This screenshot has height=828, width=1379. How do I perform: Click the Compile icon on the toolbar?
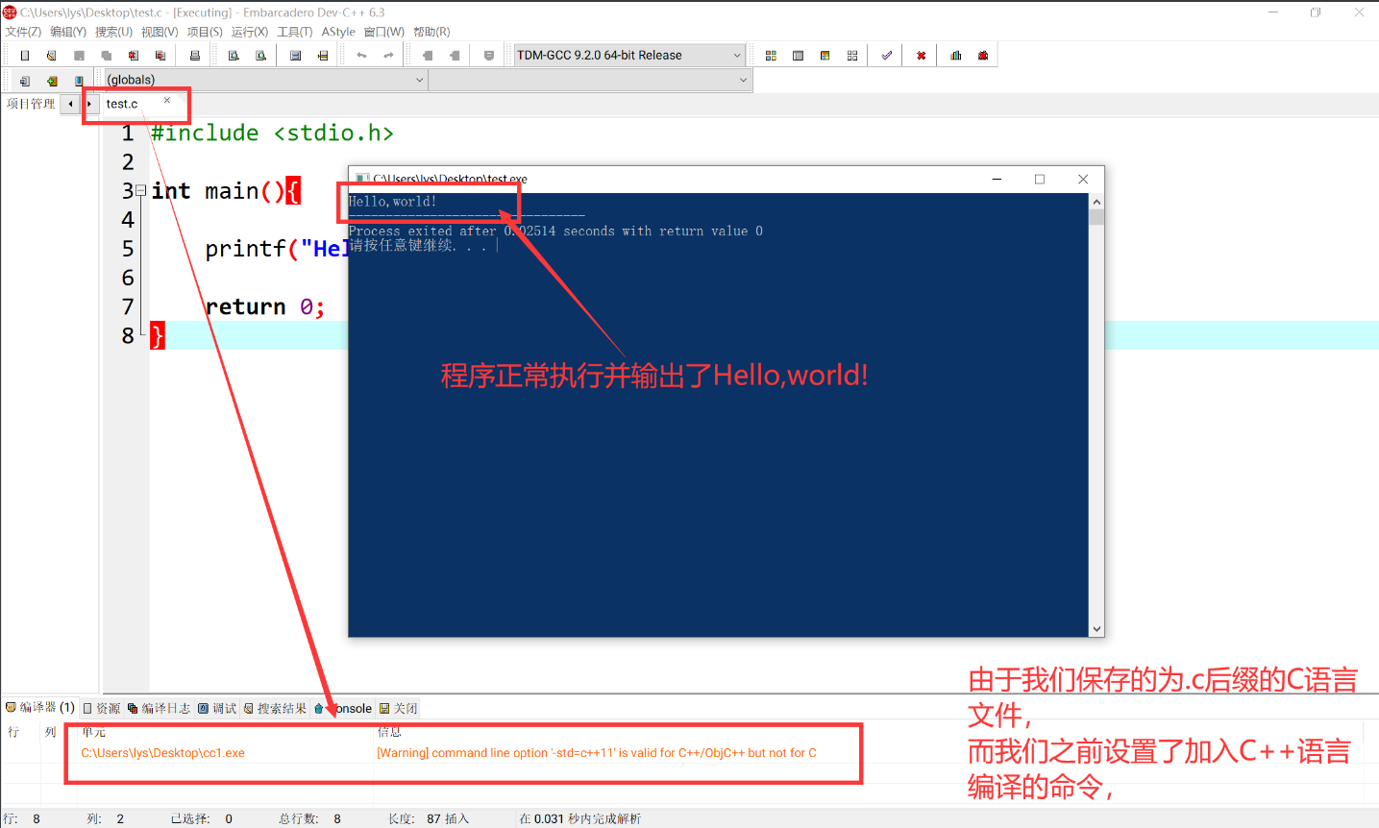pos(770,55)
